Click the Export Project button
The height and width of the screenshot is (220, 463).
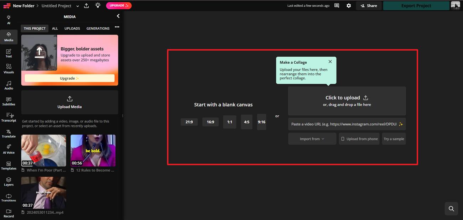coord(416,5)
